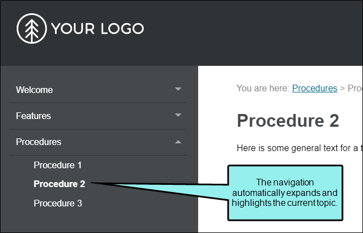Open Procedure 1 in side navigation

coord(58,165)
